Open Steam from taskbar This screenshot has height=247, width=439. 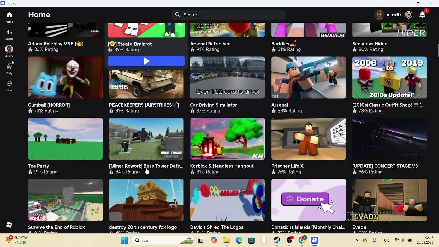click(277, 240)
